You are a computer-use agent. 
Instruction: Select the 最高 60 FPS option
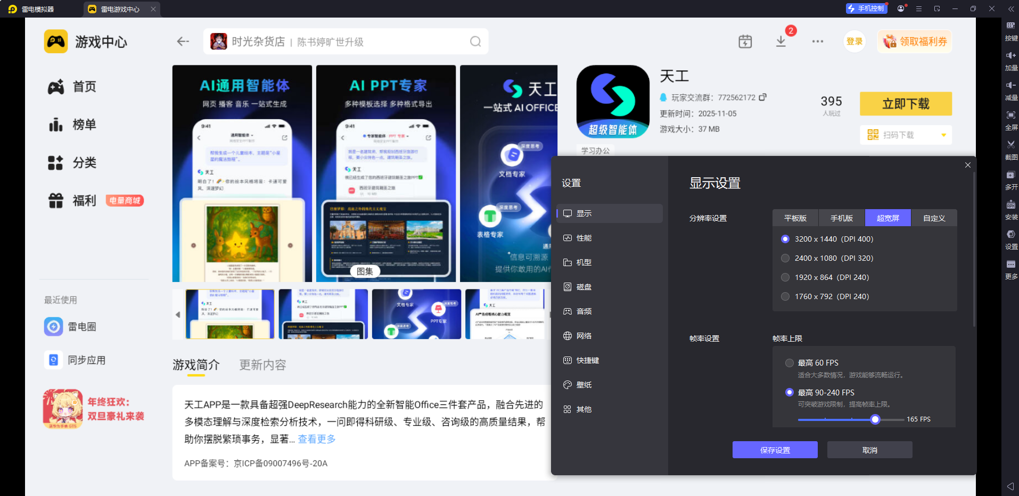(x=790, y=363)
